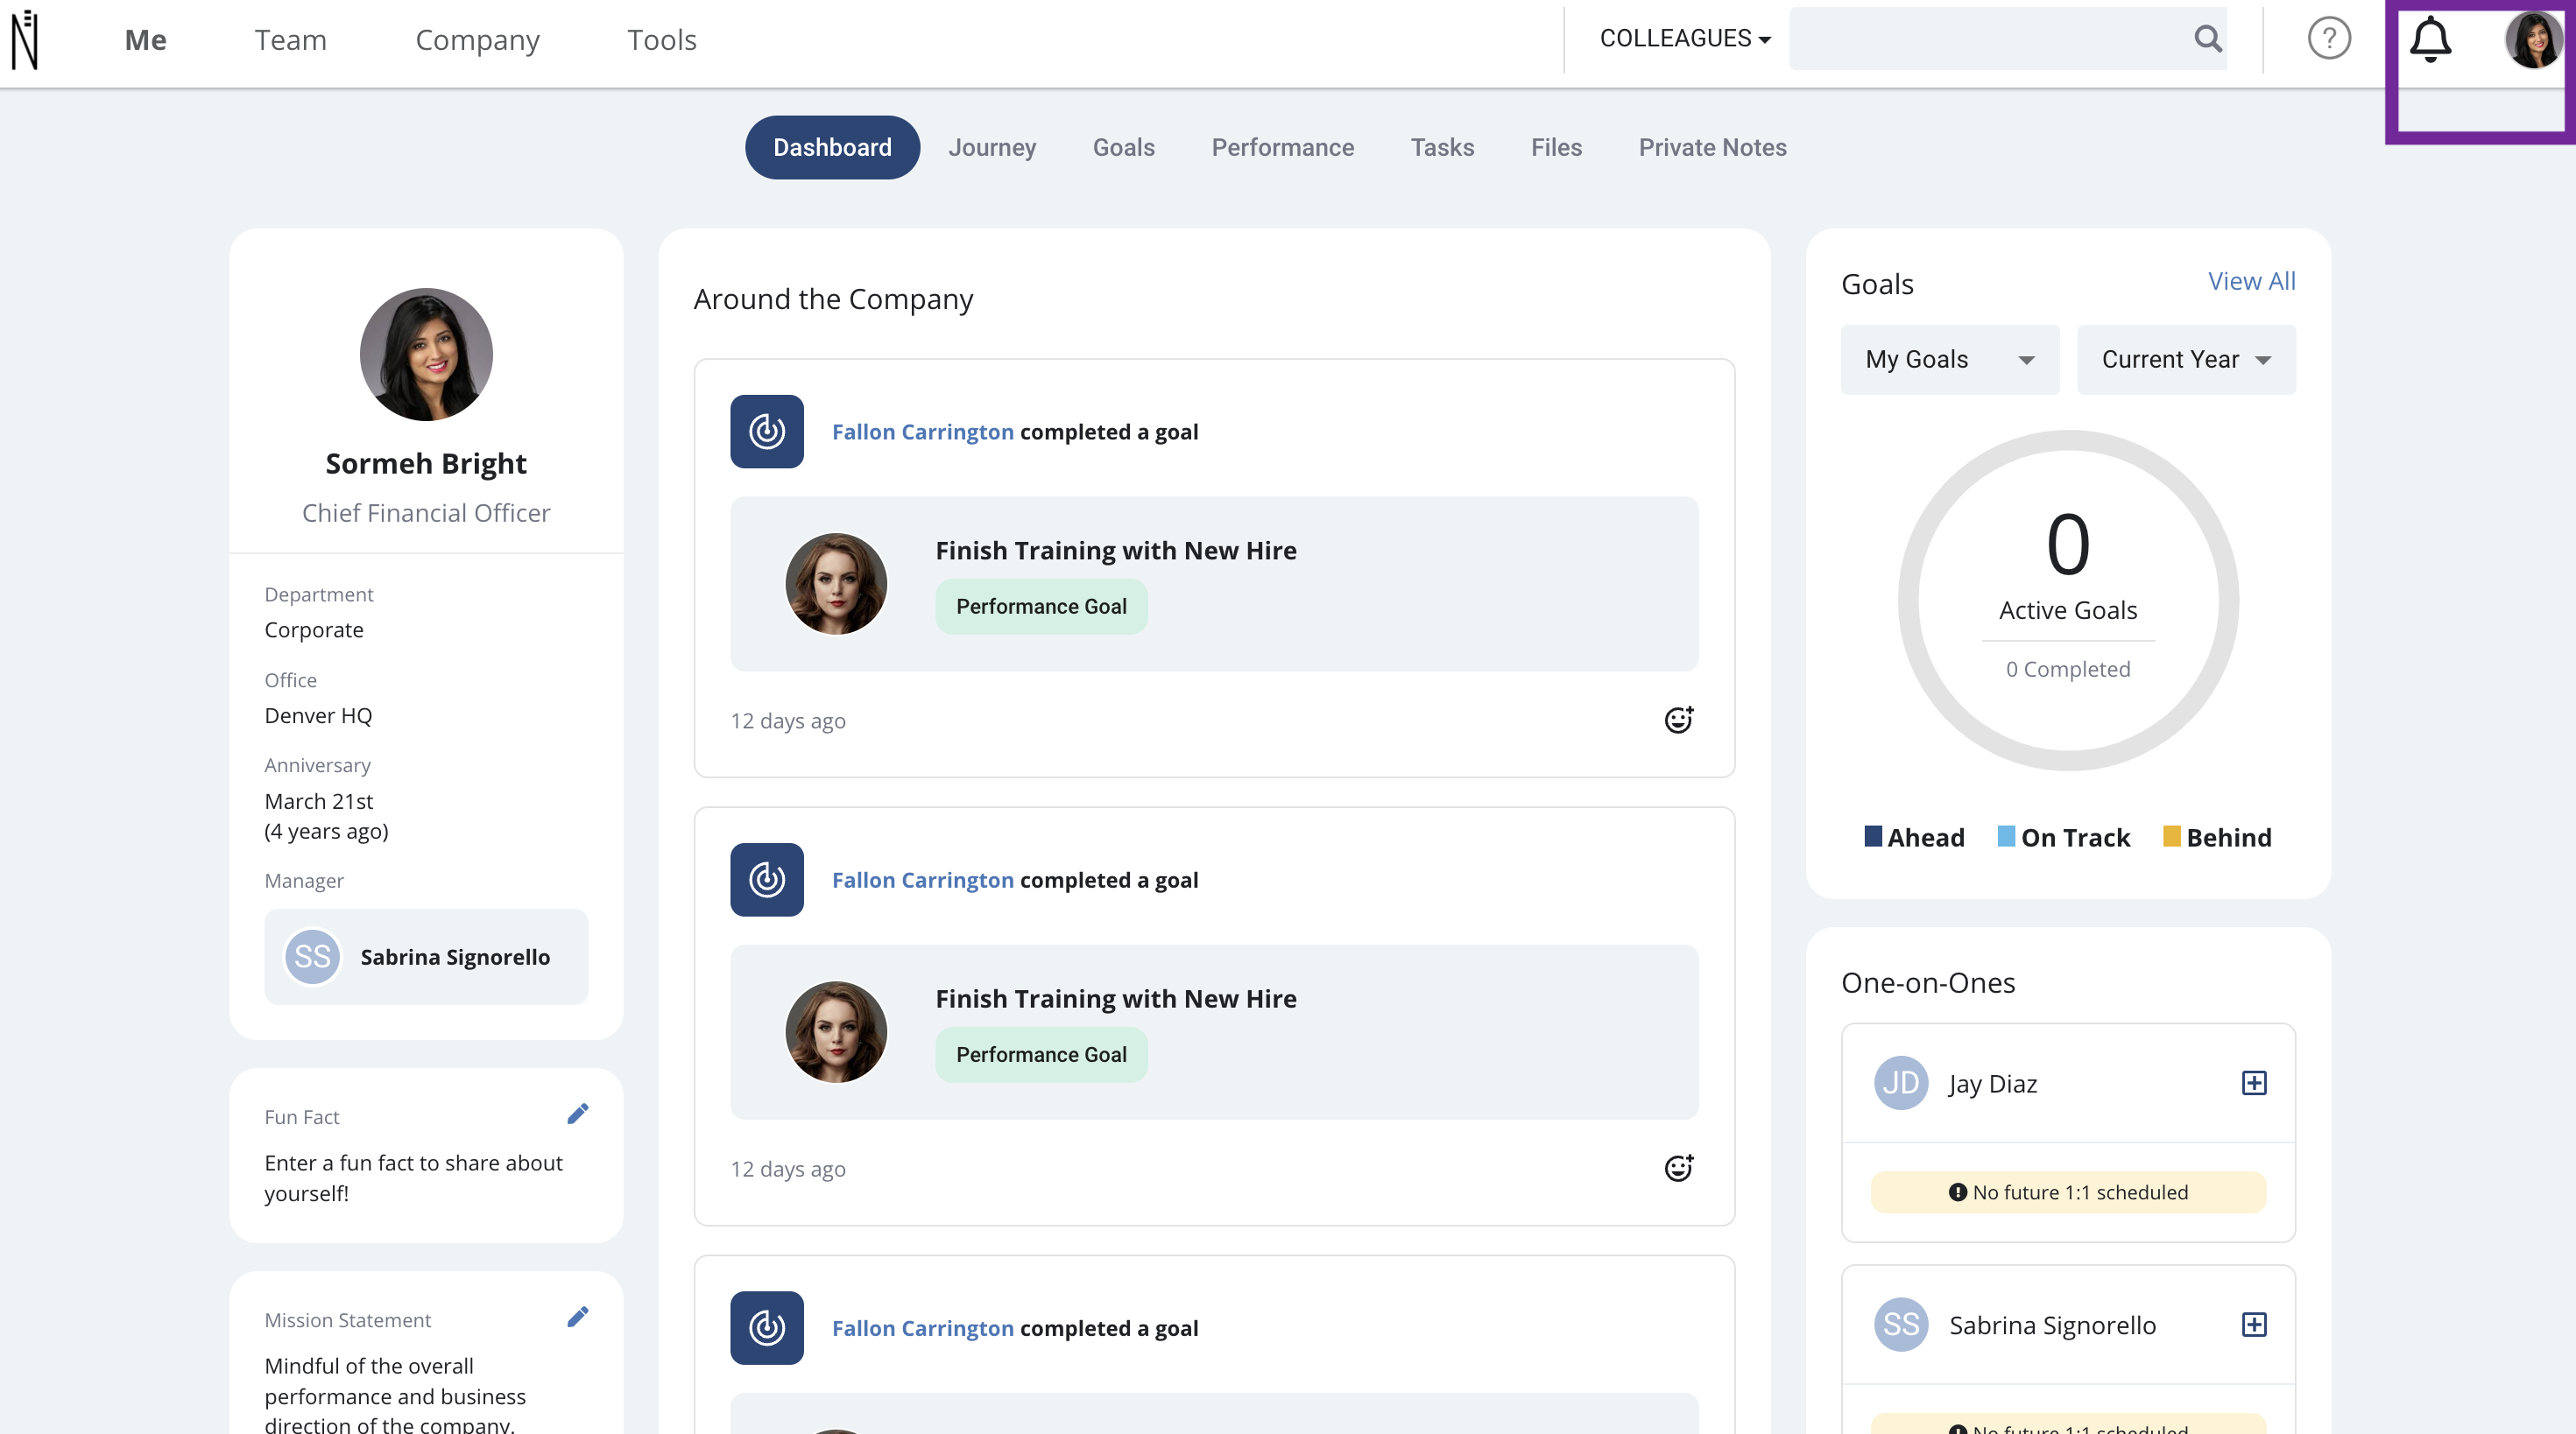Screen dimensions: 2576x1434
Task: Open the Company menu
Action: tap(477, 40)
